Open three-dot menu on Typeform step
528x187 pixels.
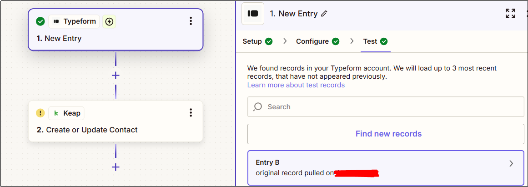coord(191,21)
